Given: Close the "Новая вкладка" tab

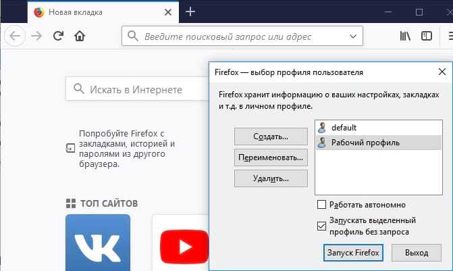Looking at the screenshot, I should (168, 12).
